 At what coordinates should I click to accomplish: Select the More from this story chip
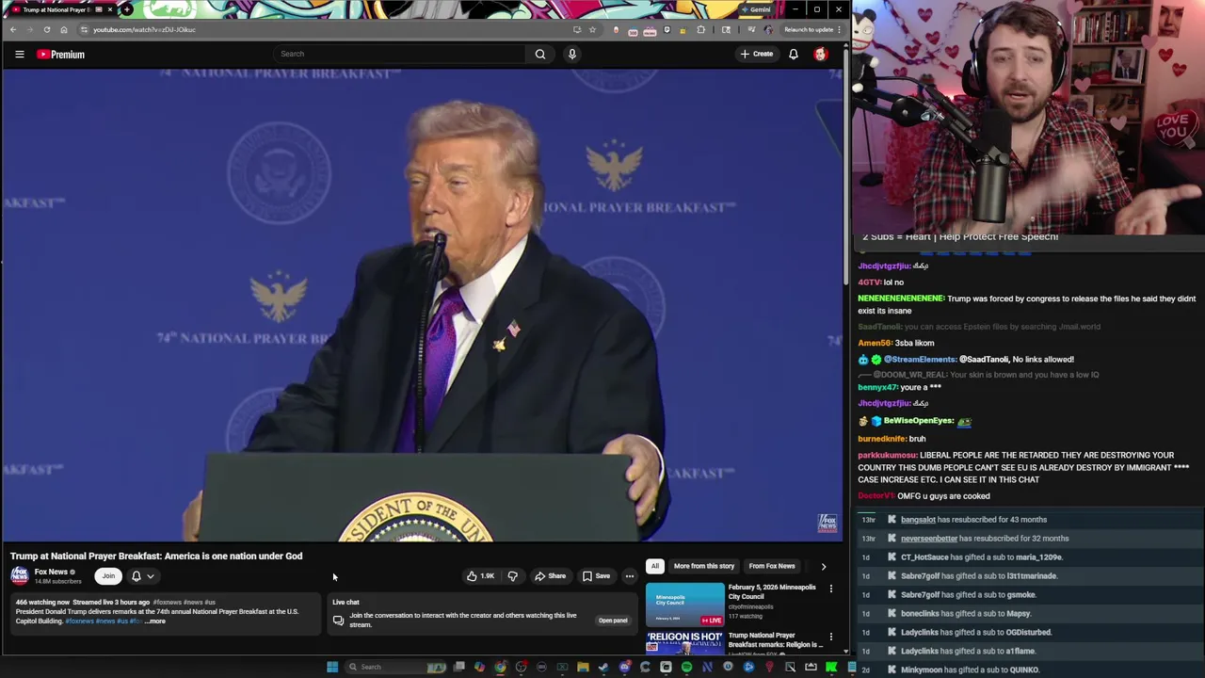click(703, 566)
